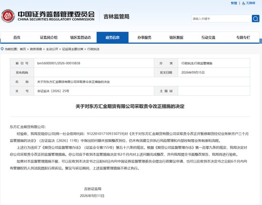Click the signature 吉林证监局
This screenshot has width=262, height=205.
click(x=93, y=189)
